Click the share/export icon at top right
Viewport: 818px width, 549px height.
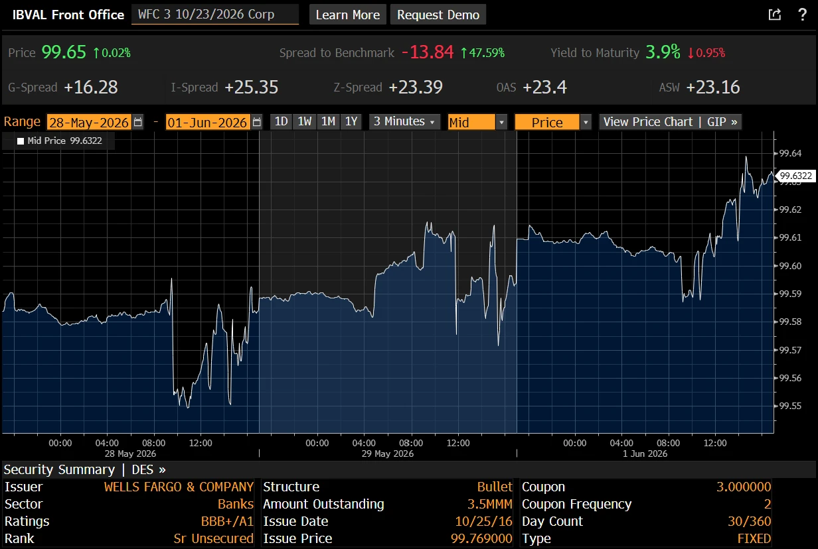774,15
